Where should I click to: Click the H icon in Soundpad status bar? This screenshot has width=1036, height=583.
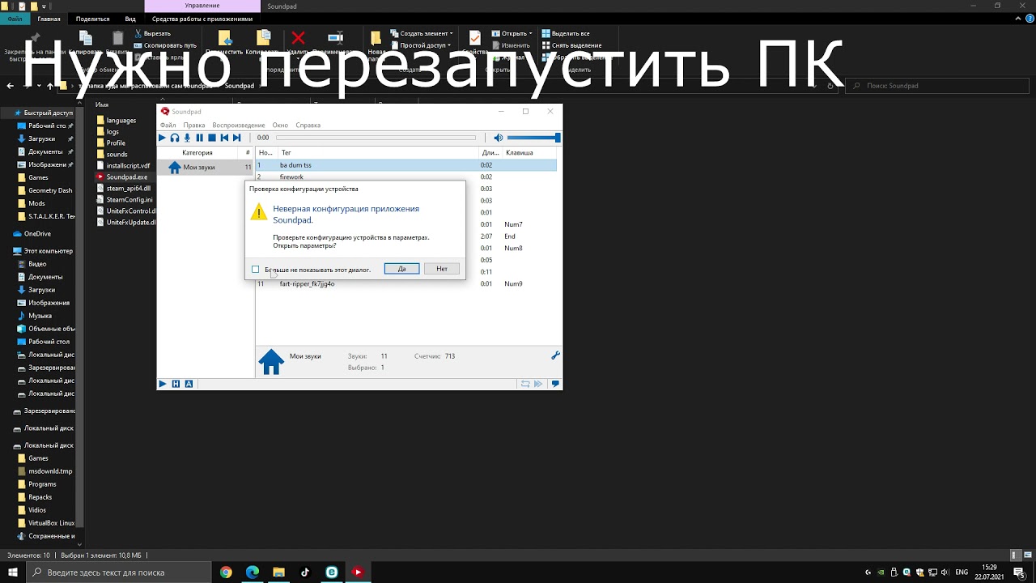[x=176, y=384]
